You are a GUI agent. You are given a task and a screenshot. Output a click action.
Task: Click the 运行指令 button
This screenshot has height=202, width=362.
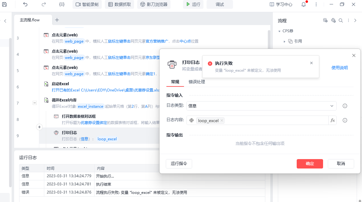[x=179, y=163]
